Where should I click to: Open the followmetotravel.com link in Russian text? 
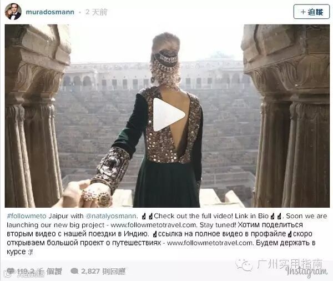tap(210, 243)
